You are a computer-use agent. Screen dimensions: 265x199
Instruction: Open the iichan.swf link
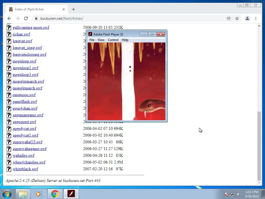coord(21,34)
